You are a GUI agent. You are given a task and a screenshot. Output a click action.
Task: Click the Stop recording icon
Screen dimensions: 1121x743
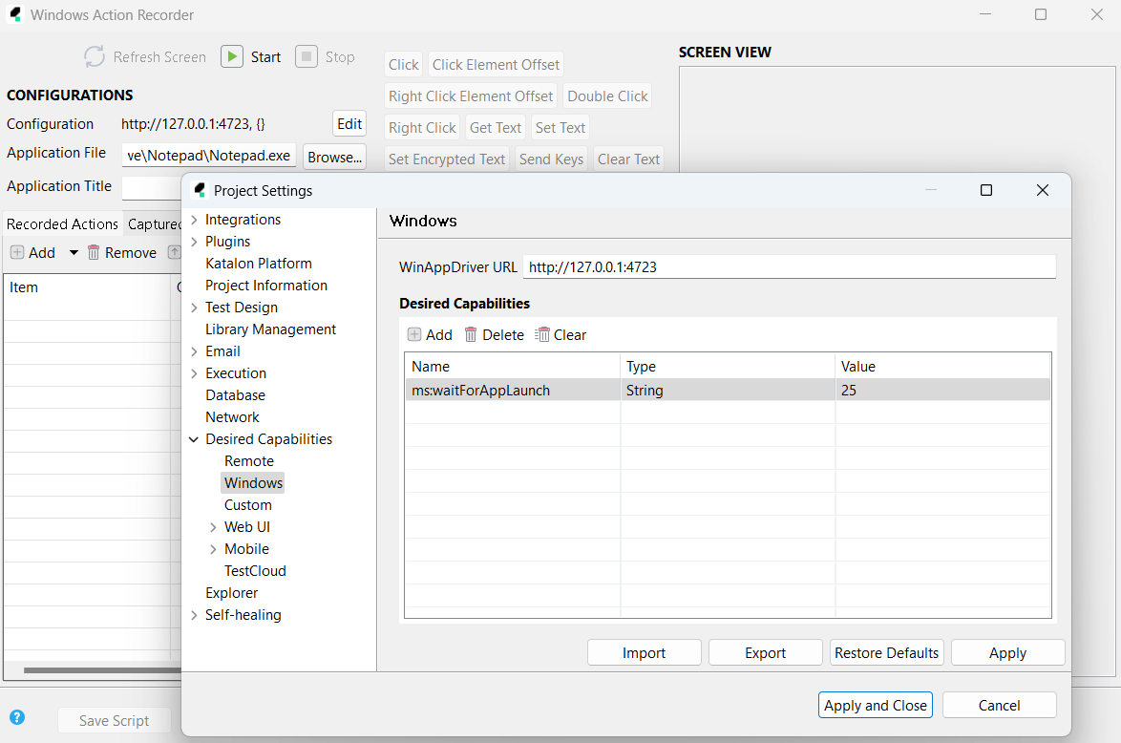(x=306, y=56)
